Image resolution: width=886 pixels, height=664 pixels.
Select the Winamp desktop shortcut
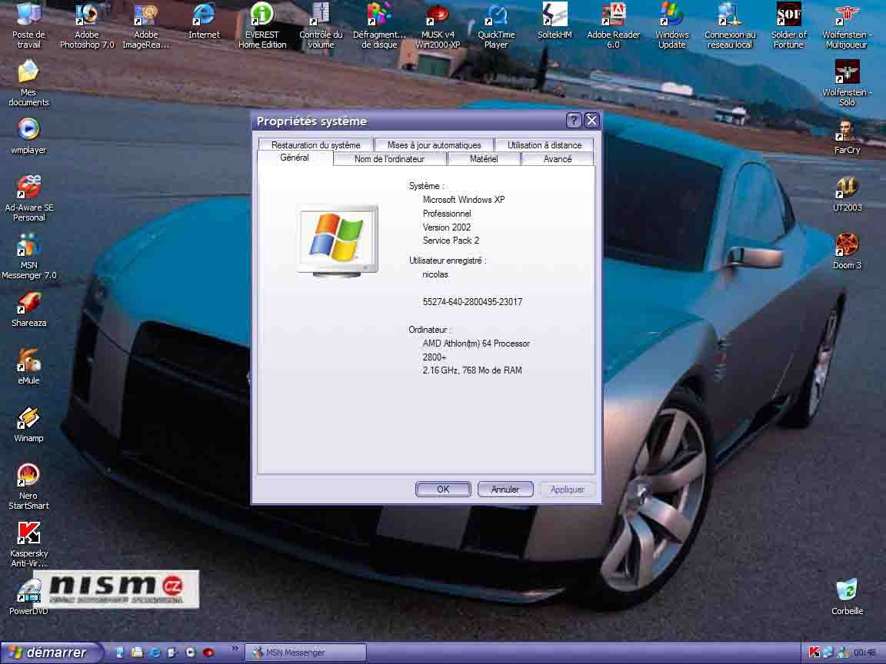tap(28, 424)
